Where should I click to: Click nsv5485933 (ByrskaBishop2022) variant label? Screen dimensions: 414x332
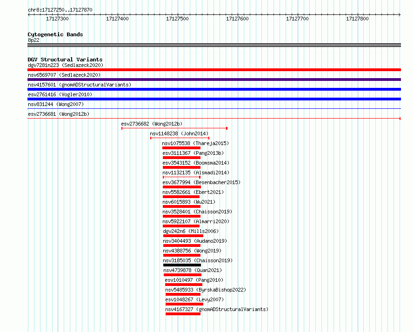(x=206, y=290)
